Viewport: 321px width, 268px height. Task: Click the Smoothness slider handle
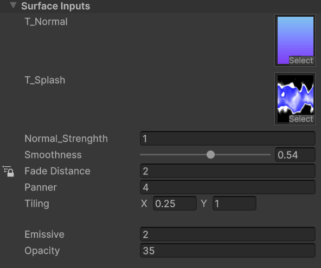[x=210, y=154]
